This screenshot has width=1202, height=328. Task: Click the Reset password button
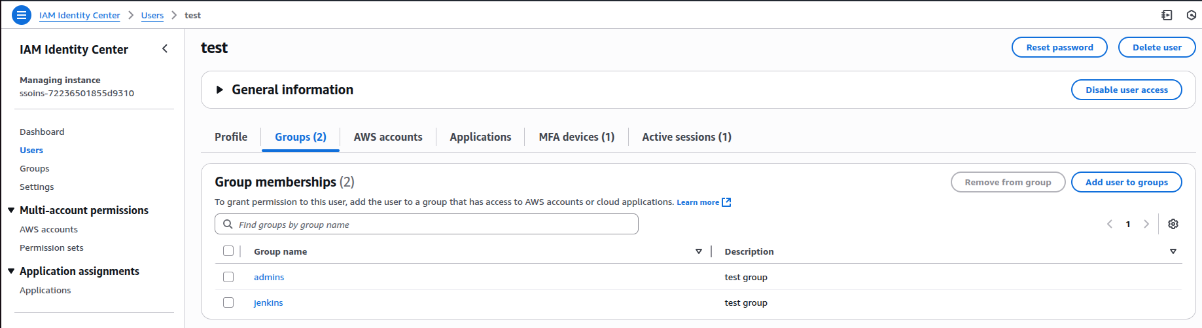[x=1059, y=47]
